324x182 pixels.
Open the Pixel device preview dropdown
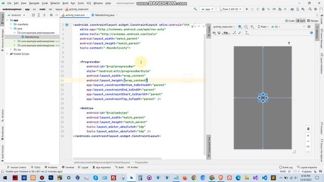pos(263,27)
